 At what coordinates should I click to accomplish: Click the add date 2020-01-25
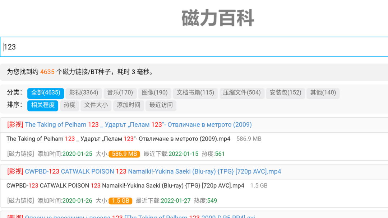[77, 154]
